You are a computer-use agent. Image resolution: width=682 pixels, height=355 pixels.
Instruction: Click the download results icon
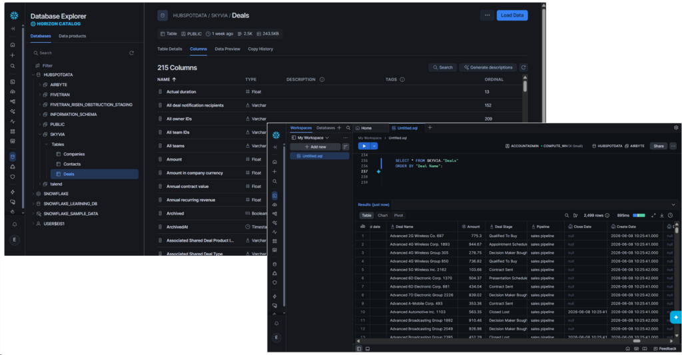pos(662,215)
